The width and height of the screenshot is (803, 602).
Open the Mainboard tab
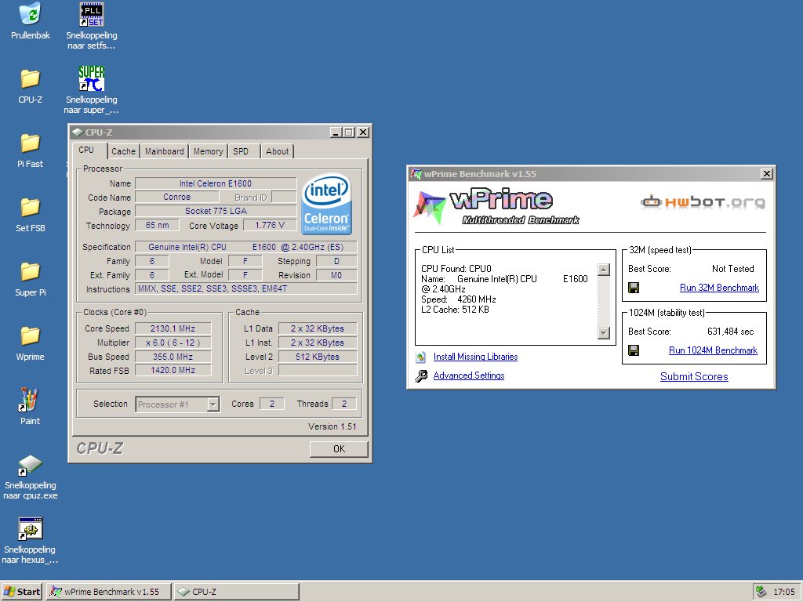click(x=165, y=151)
